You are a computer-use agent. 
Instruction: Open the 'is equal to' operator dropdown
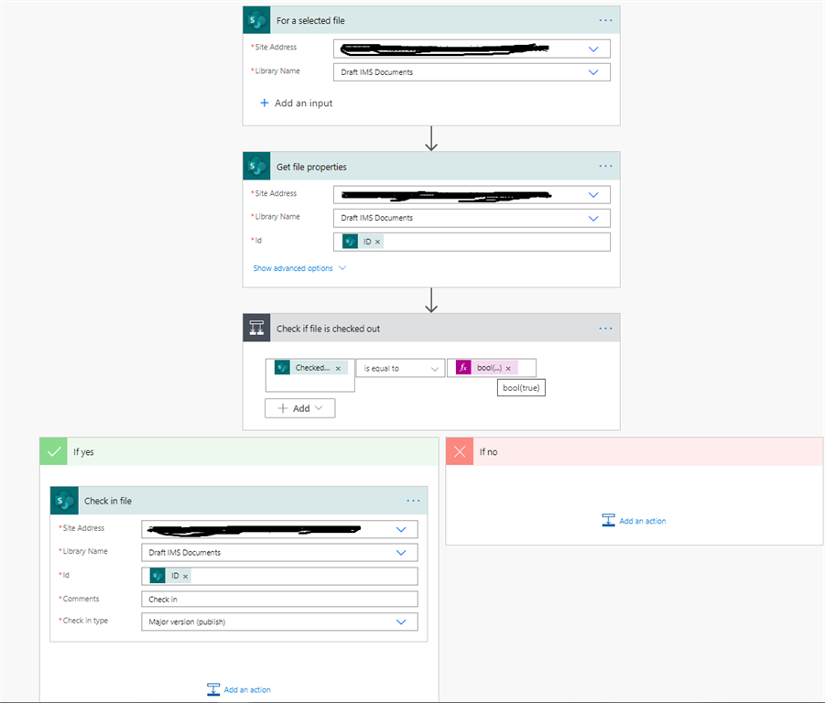coord(399,367)
